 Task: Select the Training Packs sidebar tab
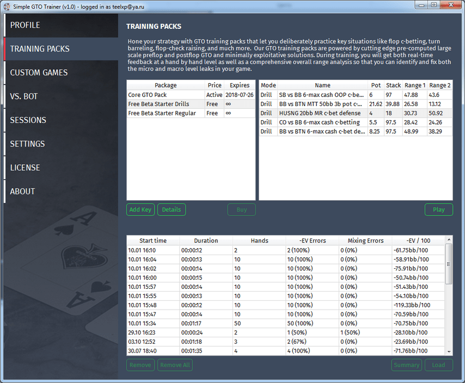click(x=62, y=49)
